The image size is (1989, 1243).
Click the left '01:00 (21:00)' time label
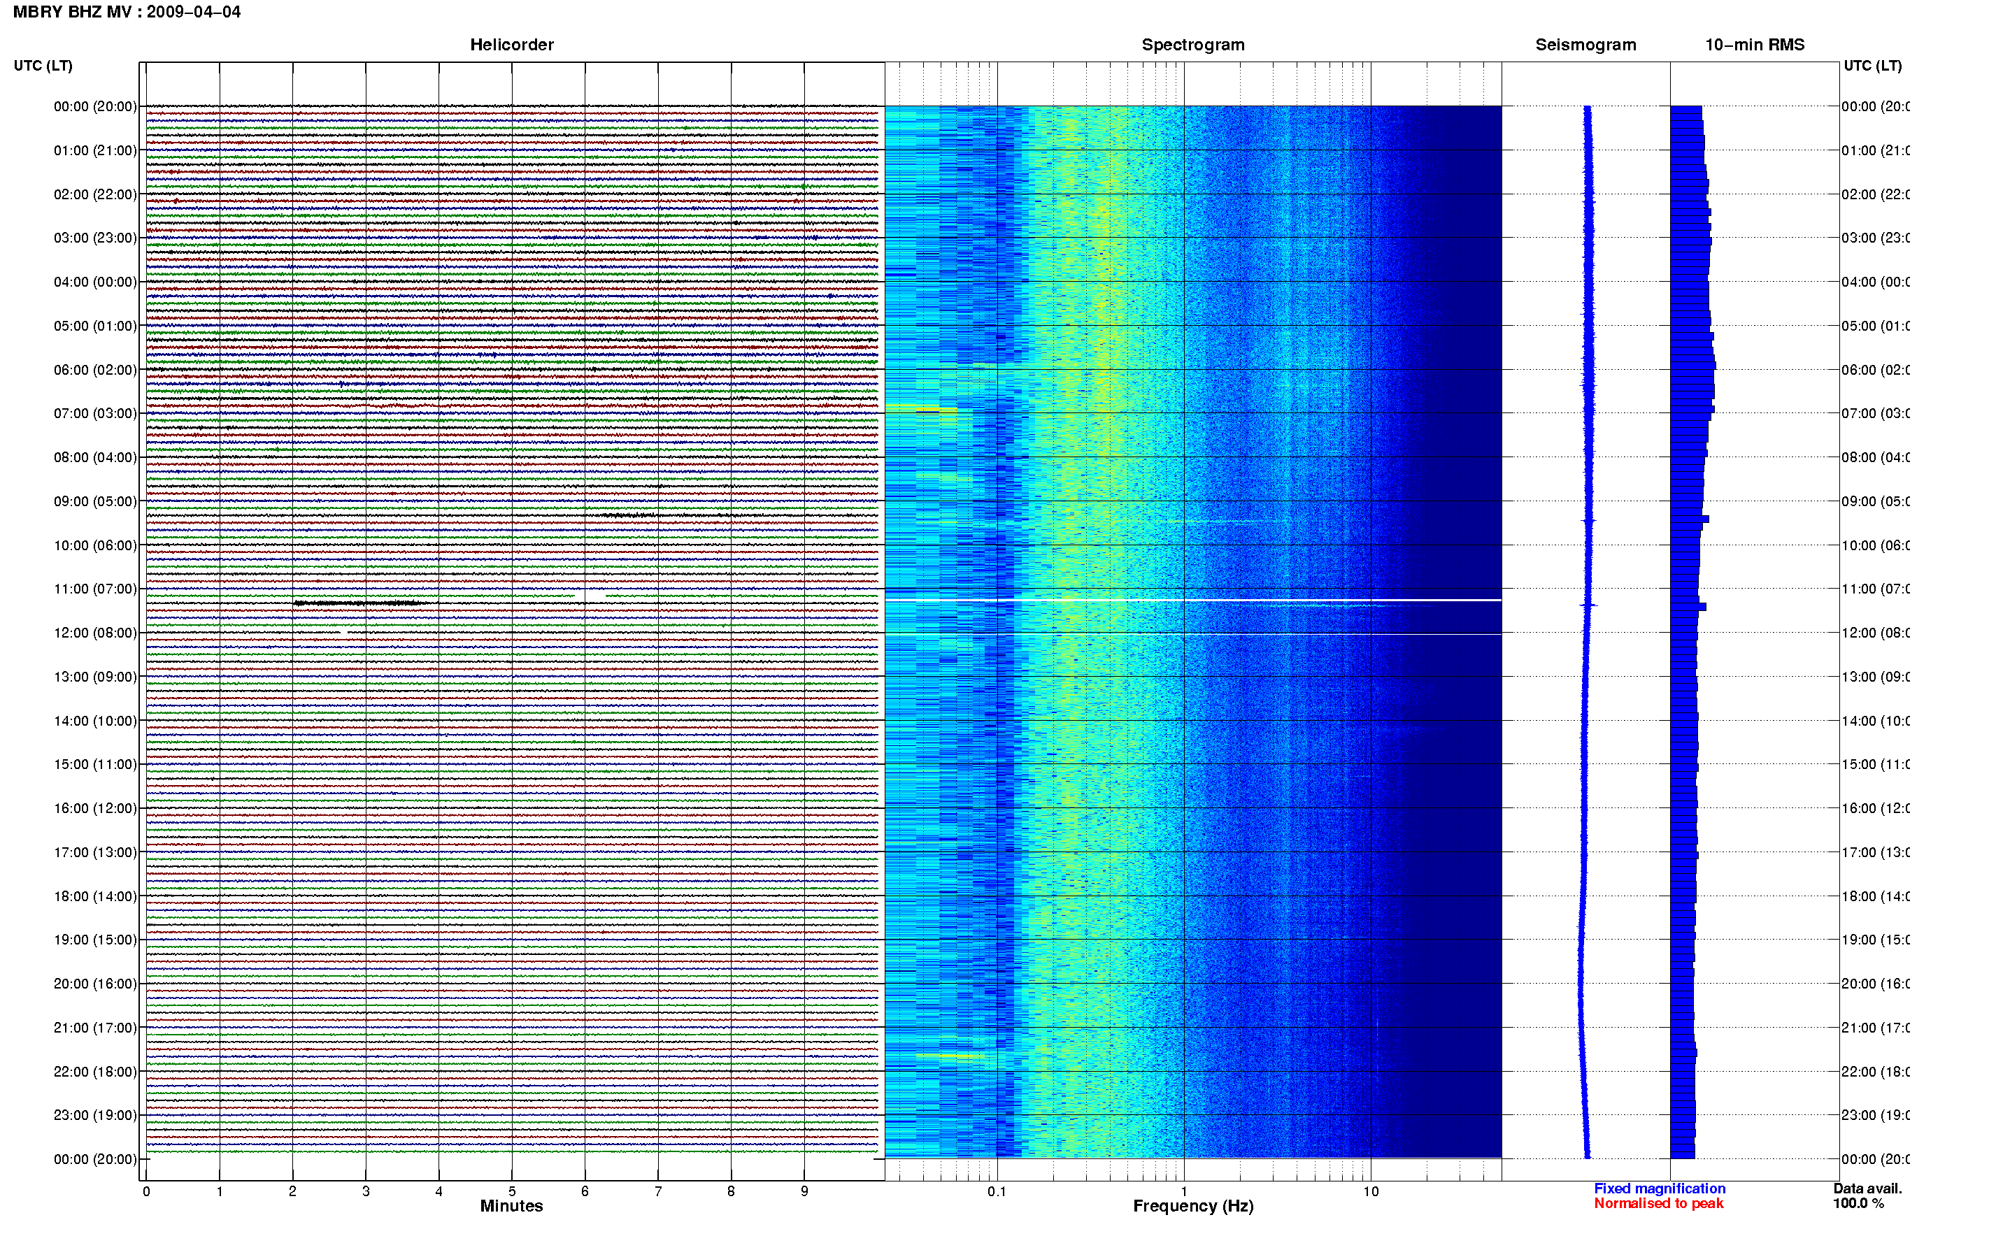[95, 150]
